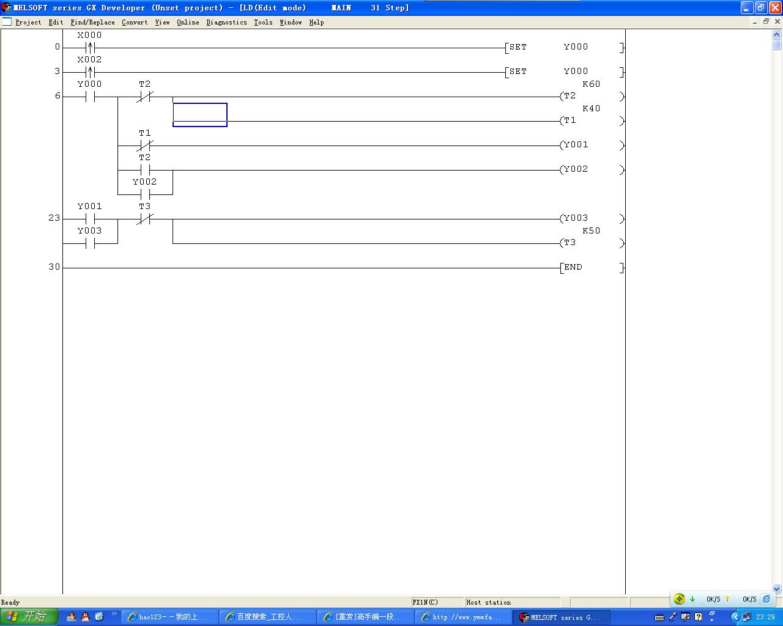Expand hidden system tray icons arrow

point(735,617)
